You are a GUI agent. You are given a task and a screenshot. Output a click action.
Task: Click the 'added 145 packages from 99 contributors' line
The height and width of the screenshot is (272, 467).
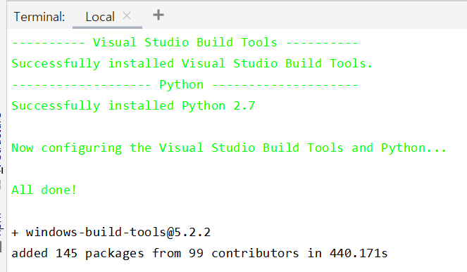click(x=199, y=253)
